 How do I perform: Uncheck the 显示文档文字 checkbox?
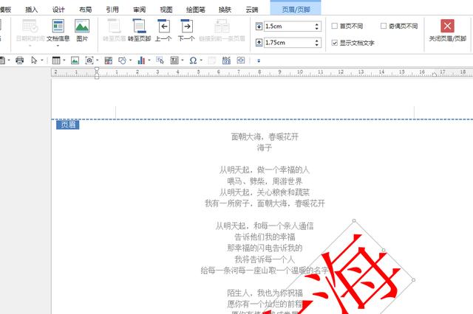(x=335, y=43)
